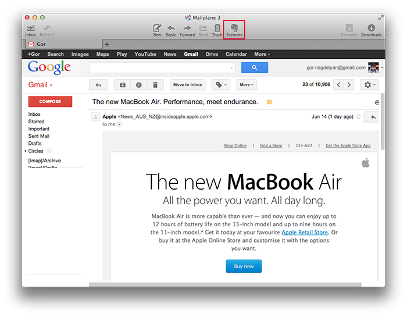This screenshot has height=317, width=407.
Task: Follow the Apple Retail Store link
Action: click(305, 232)
